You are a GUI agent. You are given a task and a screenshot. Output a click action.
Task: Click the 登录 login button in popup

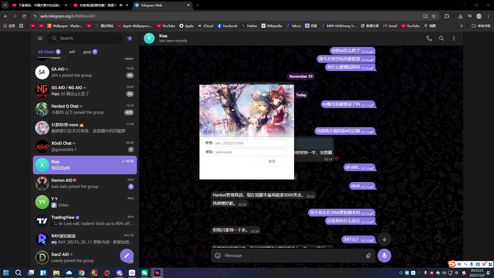tap(271, 161)
